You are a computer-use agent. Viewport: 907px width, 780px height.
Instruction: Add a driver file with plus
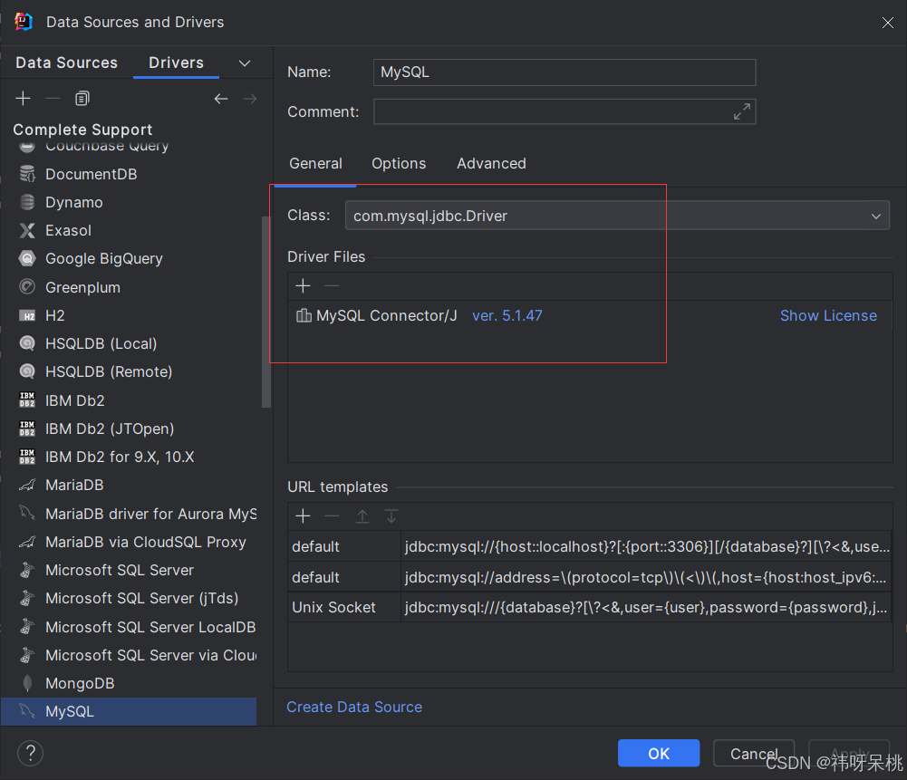[304, 285]
